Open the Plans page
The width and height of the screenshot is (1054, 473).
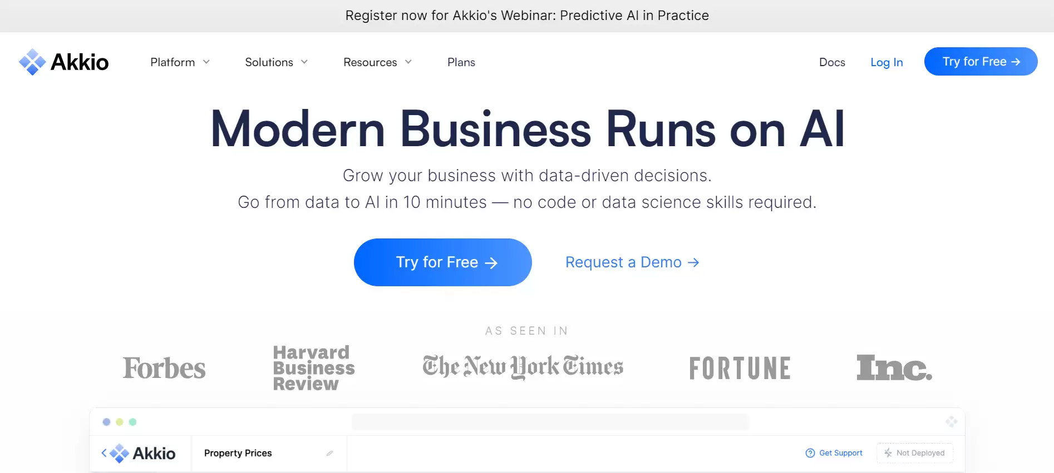pos(461,62)
